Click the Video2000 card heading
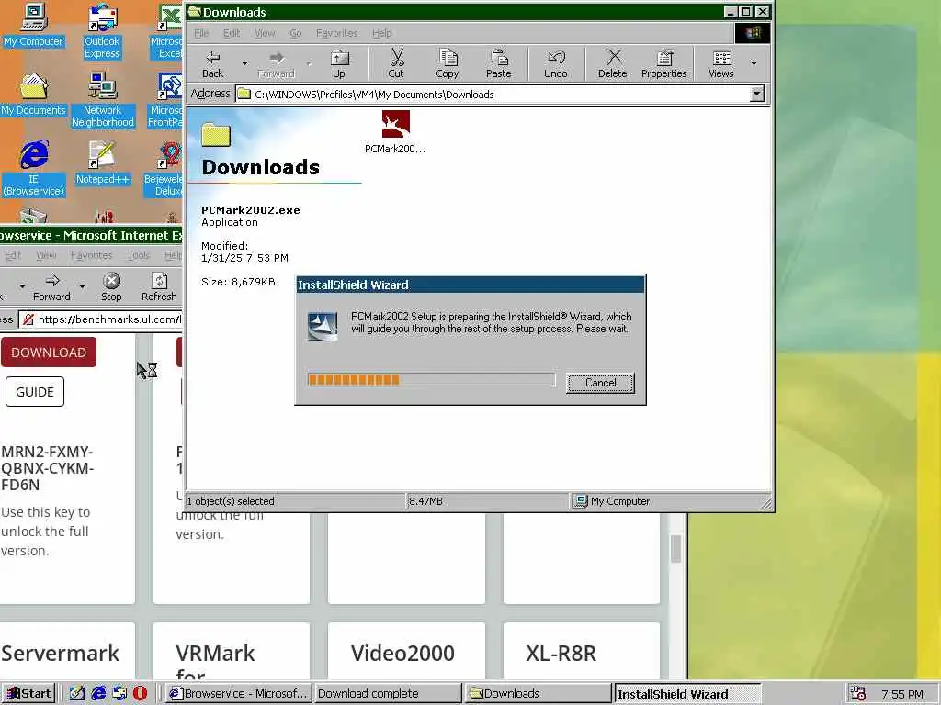941x705 pixels. click(x=402, y=653)
